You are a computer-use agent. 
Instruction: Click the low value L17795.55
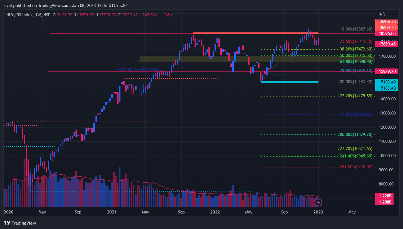click(106, 15)
